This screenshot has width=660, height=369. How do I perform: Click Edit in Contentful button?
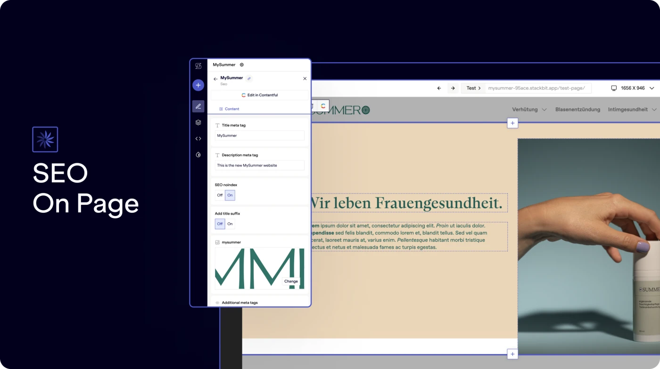[259, 95]
